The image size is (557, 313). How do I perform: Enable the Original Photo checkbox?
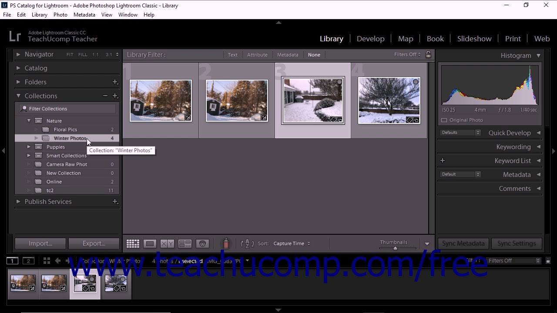[444, 120]
